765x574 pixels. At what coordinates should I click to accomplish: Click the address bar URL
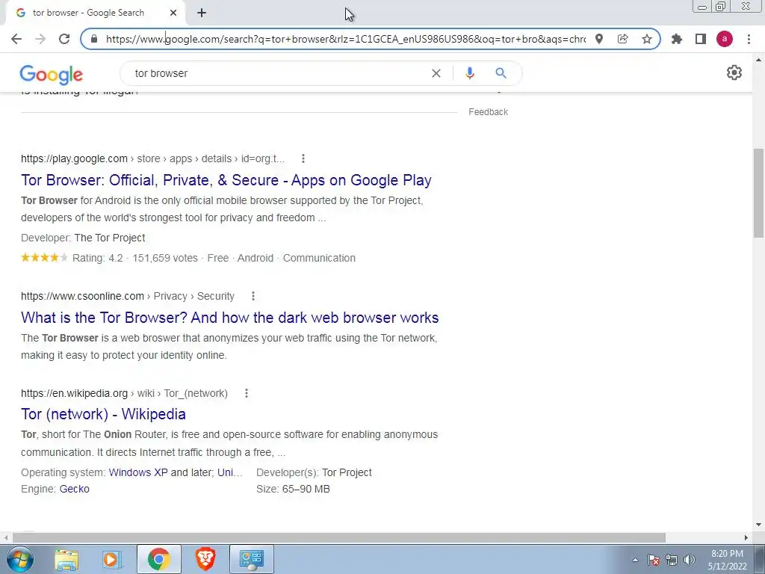[x=345, y=39]
